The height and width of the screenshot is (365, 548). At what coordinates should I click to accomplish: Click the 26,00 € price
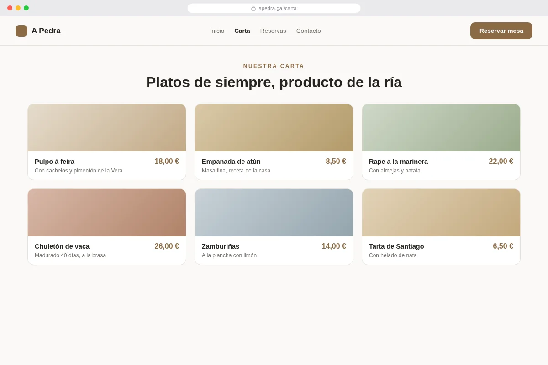pos(167,246)
